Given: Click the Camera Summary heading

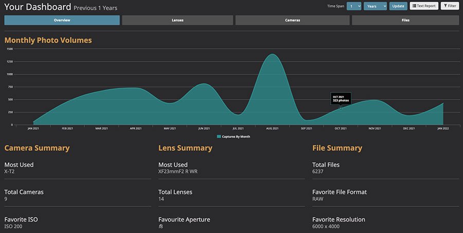Looking at the screenshot, I should coord(37,148).
